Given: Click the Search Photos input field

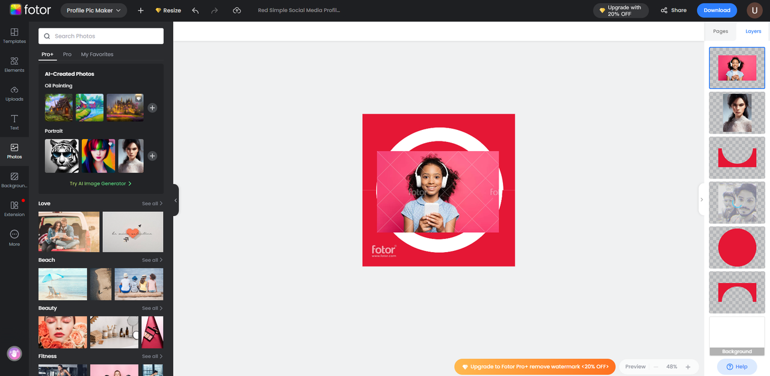Looking at the screenshot, I should pos(101,36).
